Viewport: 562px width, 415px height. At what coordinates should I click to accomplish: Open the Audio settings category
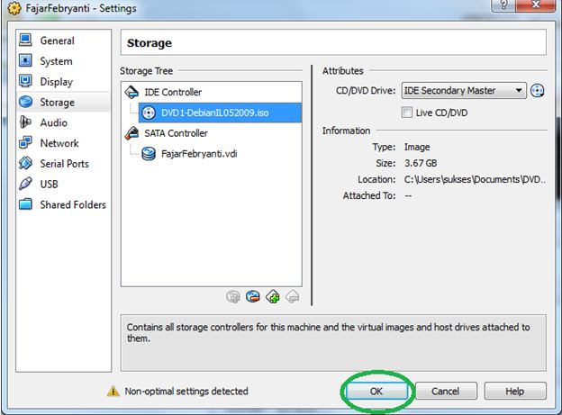pos(63,122)
